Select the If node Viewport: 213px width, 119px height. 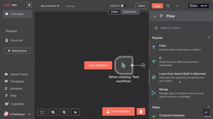click(181, 61)
